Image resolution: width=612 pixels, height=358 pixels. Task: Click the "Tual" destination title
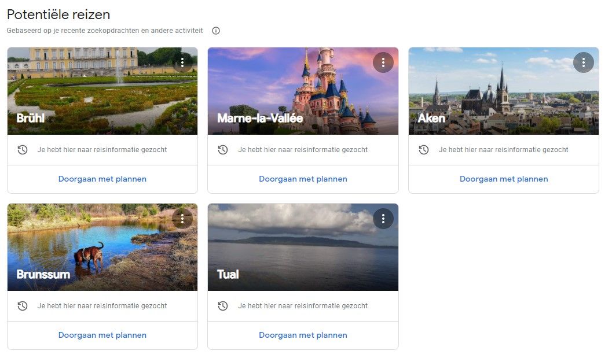click(x=228, y=274)
